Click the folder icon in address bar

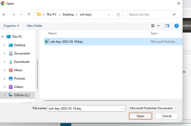39,14
